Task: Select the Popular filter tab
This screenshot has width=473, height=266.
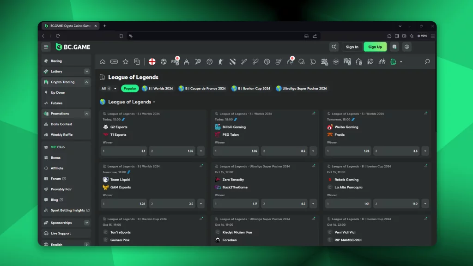Action: click(130, 88)
